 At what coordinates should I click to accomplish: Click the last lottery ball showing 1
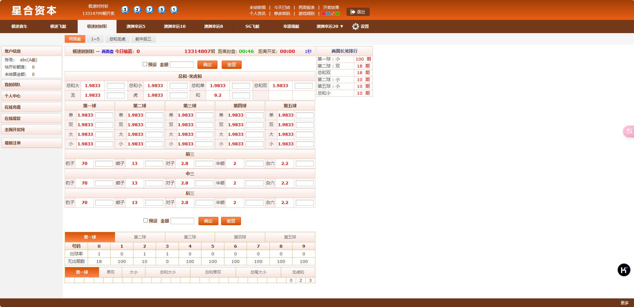coord(174,10)
